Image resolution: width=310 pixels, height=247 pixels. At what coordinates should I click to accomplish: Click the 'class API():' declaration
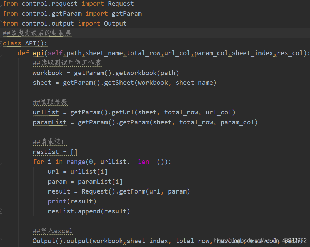(x=25, y=43)
